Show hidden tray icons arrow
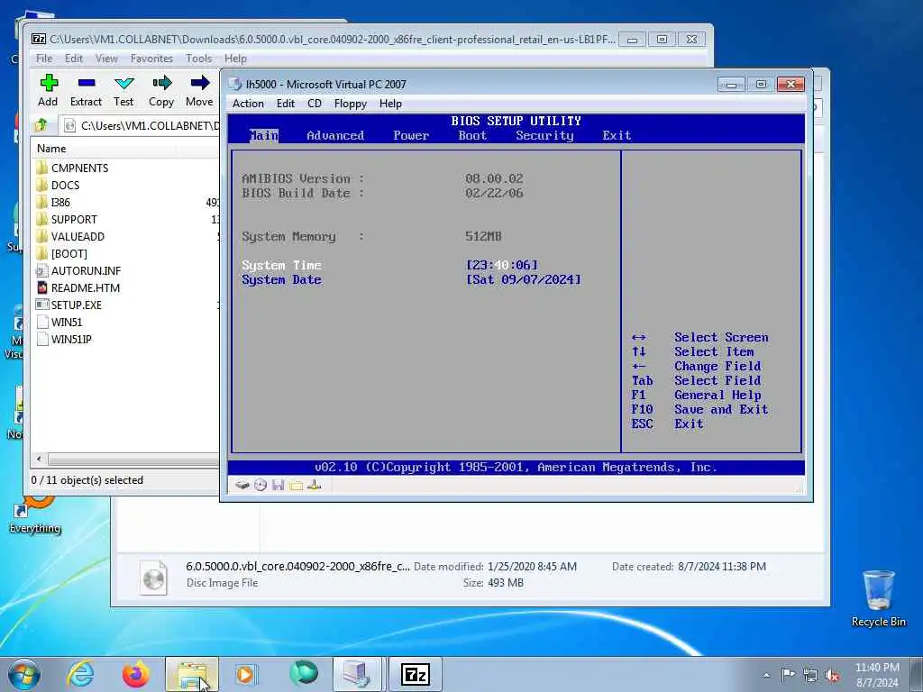The image size is (923, 692). (x=766, y=676)
